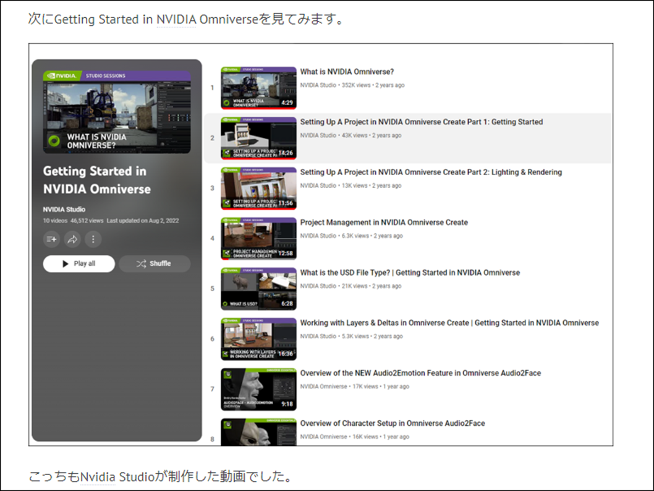
Task: Open Overview of Character Setup in Audio2Face title
Action: tap(393, 424)
